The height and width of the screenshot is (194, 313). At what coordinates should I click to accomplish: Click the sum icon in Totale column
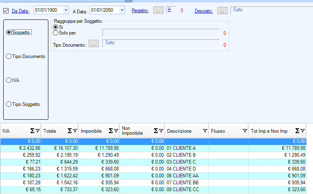tap(70, 131)
